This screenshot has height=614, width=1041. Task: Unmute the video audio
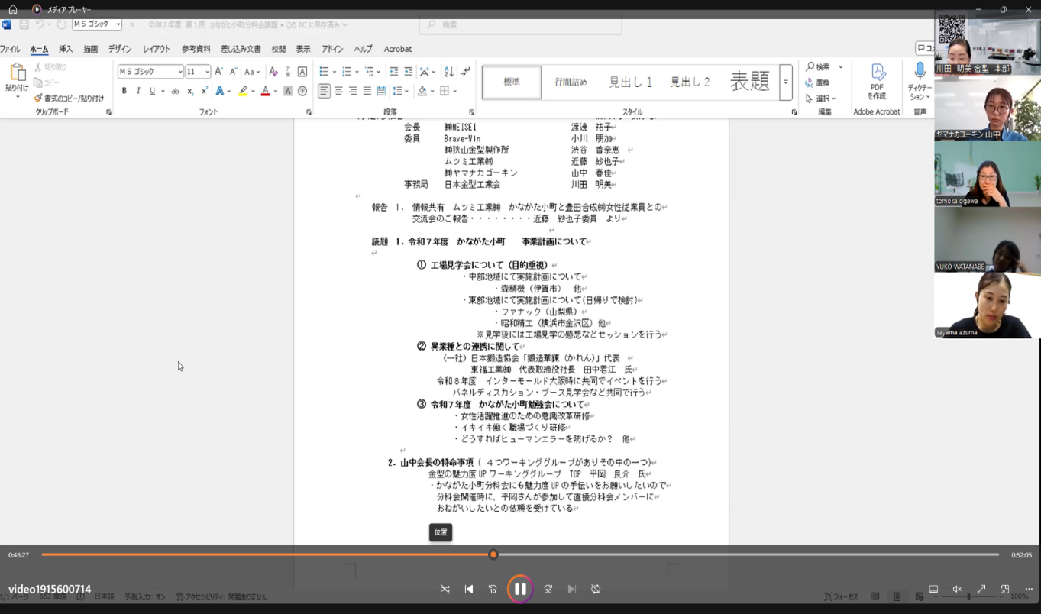point(957,589)
